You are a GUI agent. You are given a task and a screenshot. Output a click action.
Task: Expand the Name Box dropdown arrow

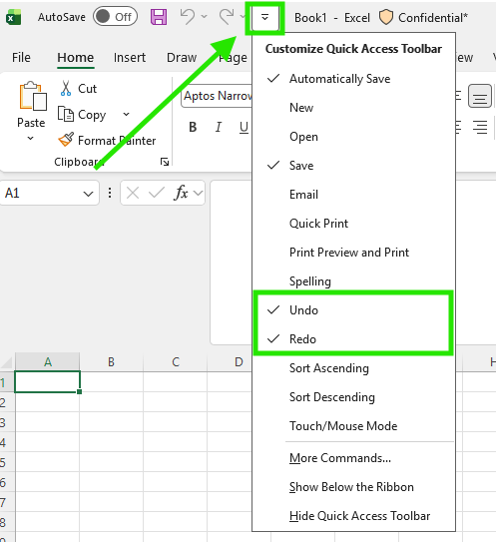(88, 194)
